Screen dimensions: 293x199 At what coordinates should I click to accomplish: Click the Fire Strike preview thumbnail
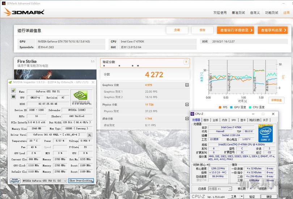(x=55, y=74)
